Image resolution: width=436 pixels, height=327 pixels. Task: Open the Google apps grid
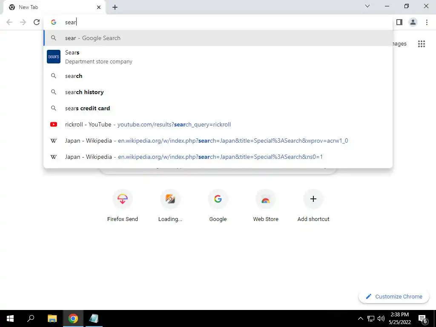point(422,44)
